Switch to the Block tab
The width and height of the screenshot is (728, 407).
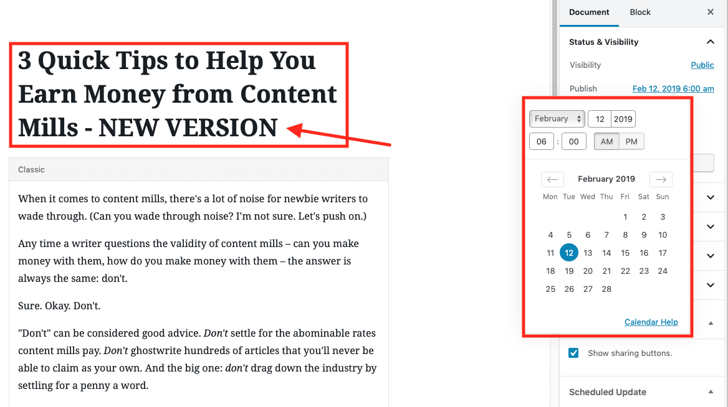639,12
